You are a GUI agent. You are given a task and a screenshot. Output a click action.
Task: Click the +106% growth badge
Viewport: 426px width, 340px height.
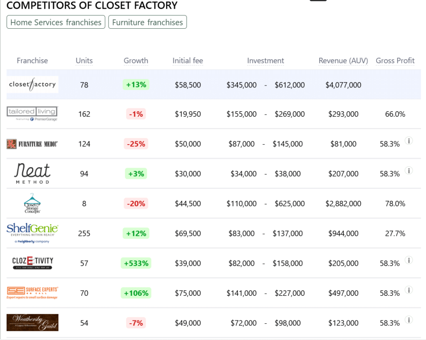(x=136, y=293)
